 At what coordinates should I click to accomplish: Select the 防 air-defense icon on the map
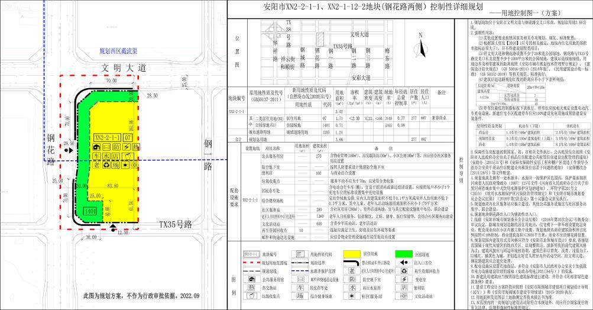click(x=116, y=147)
